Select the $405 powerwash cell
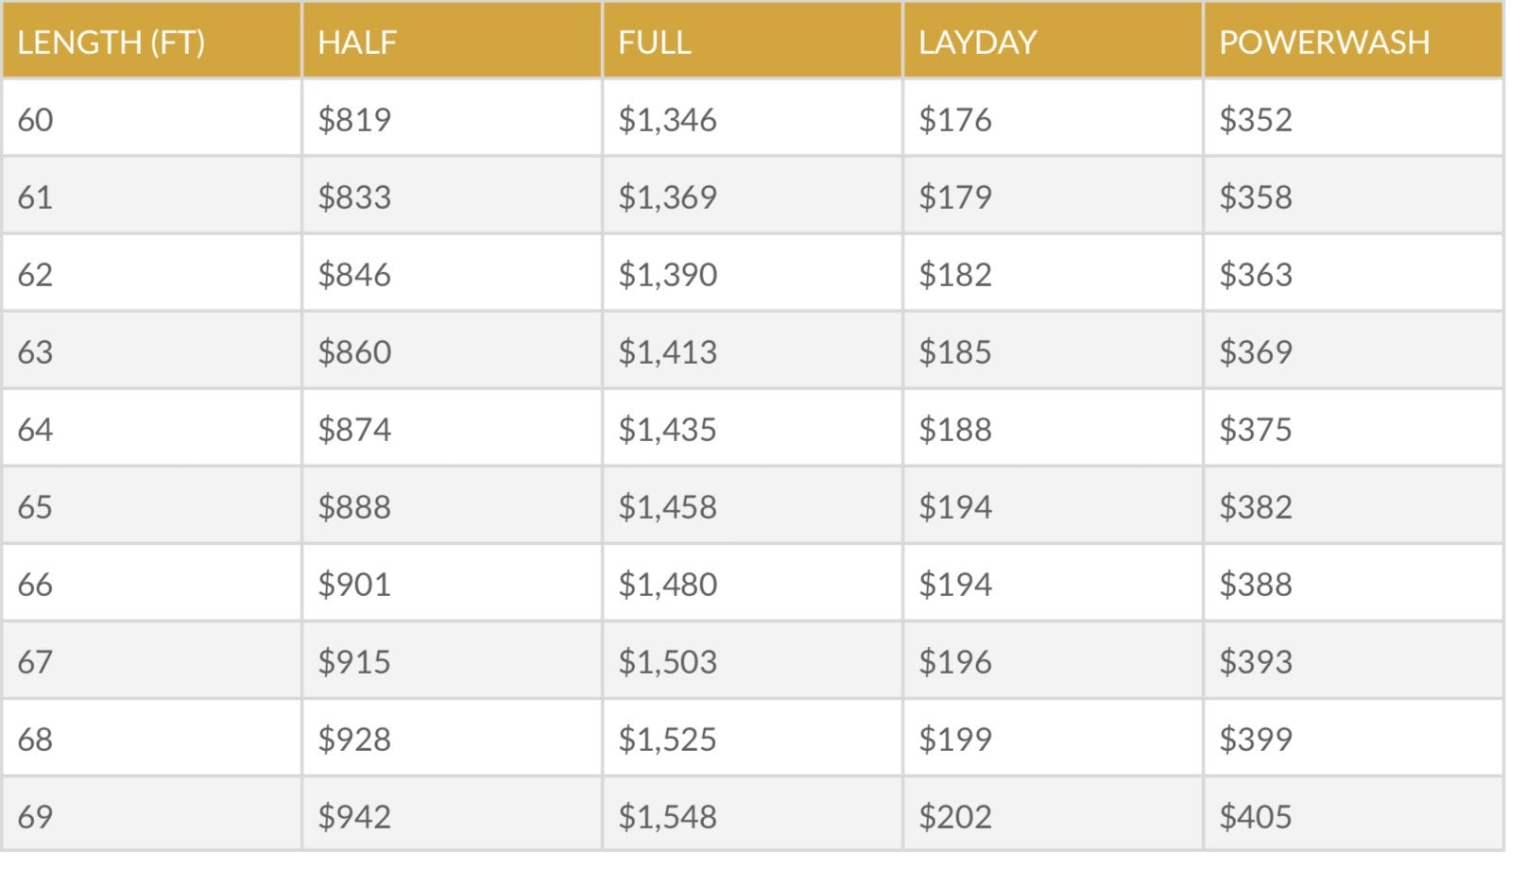 pyautogui.click(x=1256, y=817)
